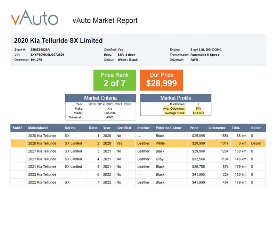Image resolution: width=278 pixels, height=250 pixels.
Task: Click the Market Profile panel header
Action: point(176,98)
